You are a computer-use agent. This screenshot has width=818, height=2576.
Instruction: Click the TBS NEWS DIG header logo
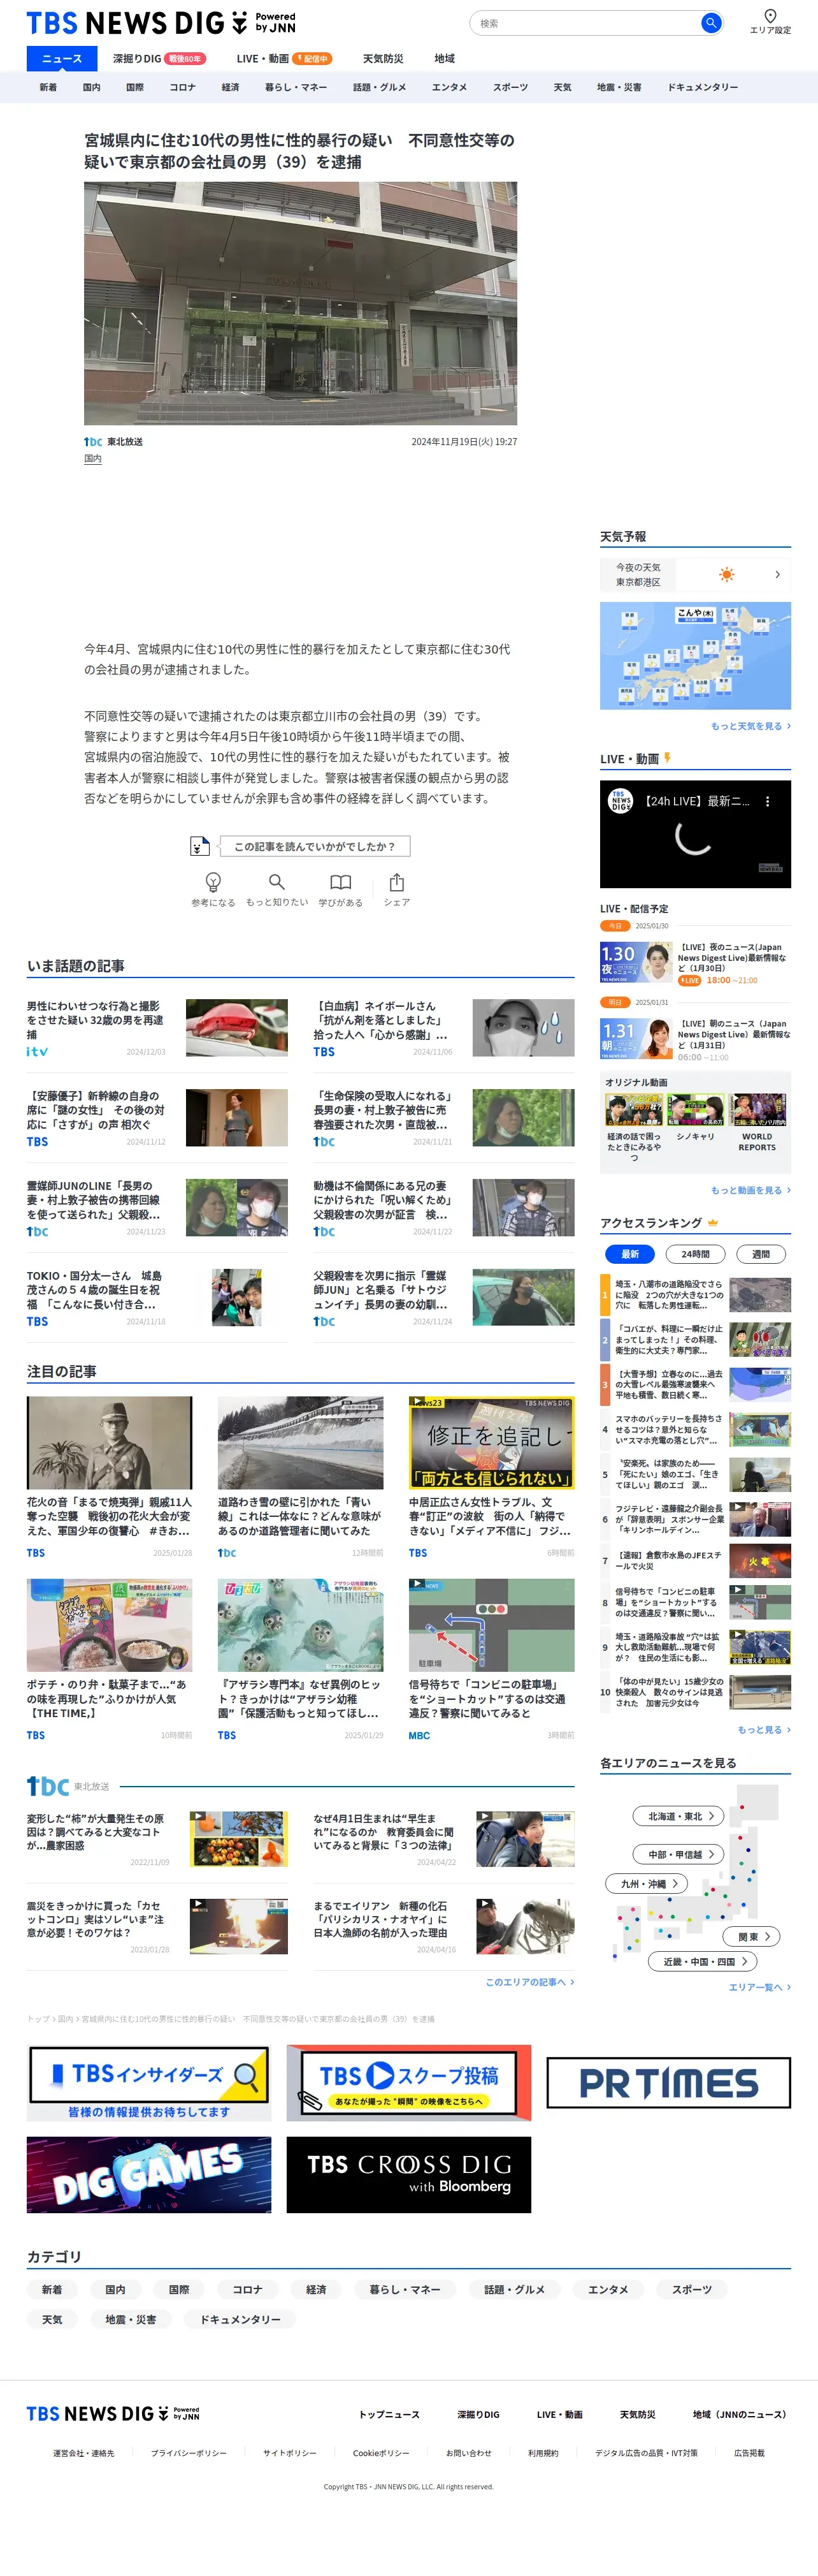coord(161,23)
